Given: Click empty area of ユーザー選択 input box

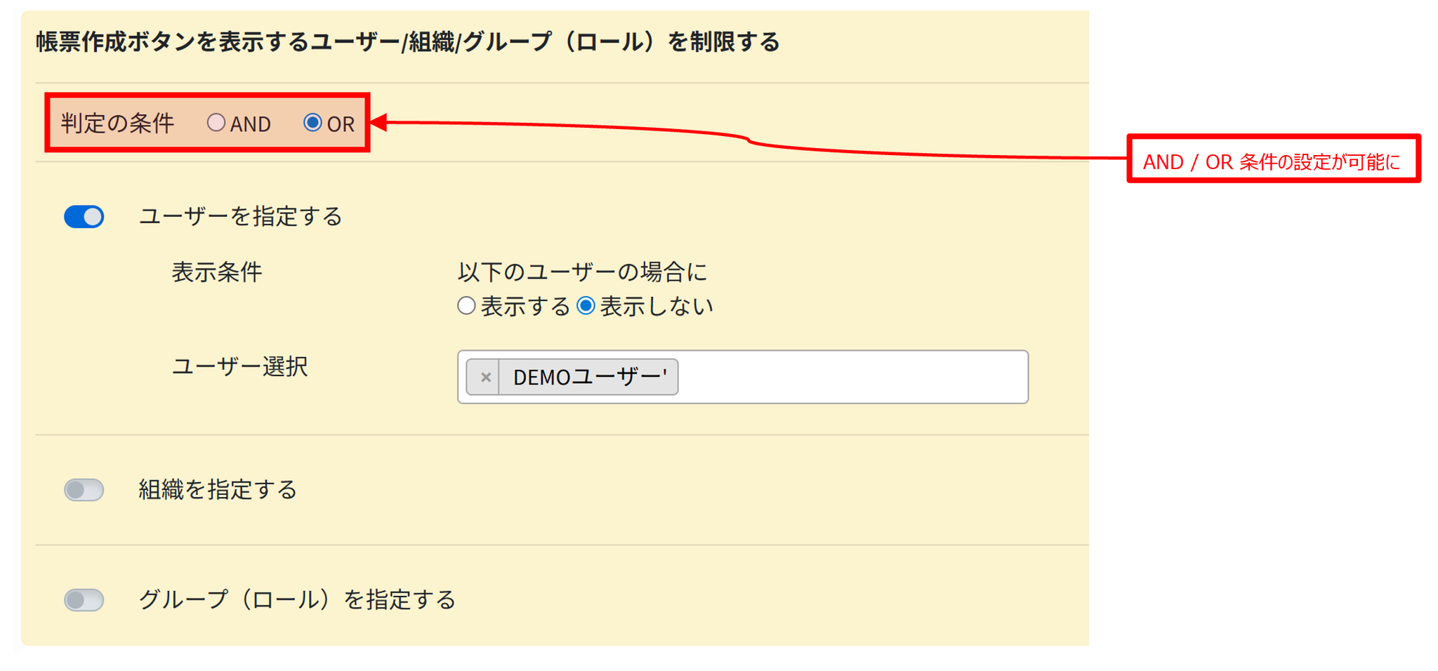Looking at the screenshot, I should [850, 378].
